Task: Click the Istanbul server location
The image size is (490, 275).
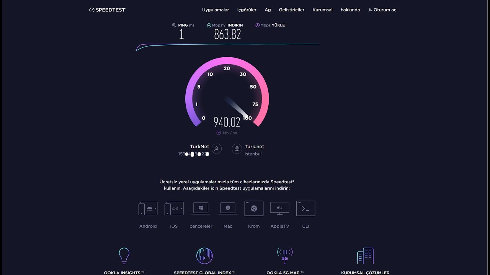Action: (253, 154)
